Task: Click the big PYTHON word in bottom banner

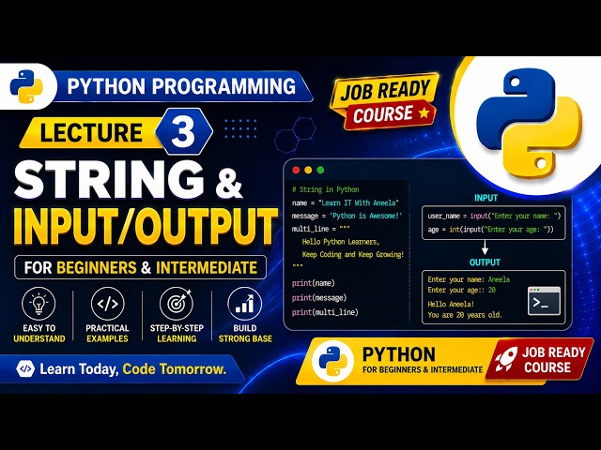Action: (x=398, y=354)
